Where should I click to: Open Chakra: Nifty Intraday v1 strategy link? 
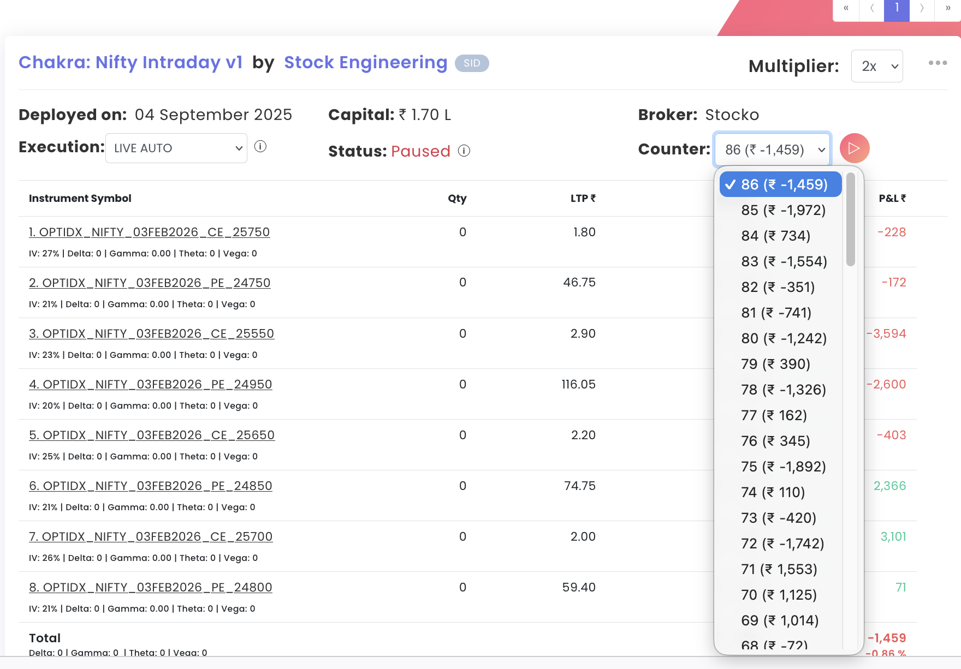[130, 63]
